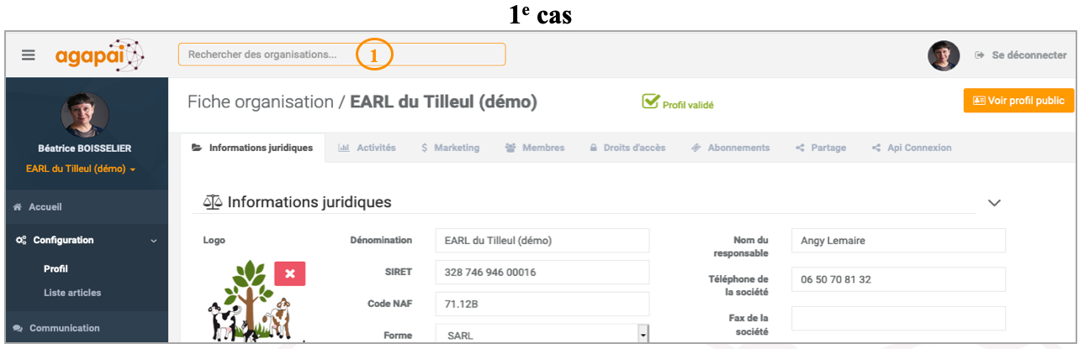Go to the Membres tab

click(535, 148)
